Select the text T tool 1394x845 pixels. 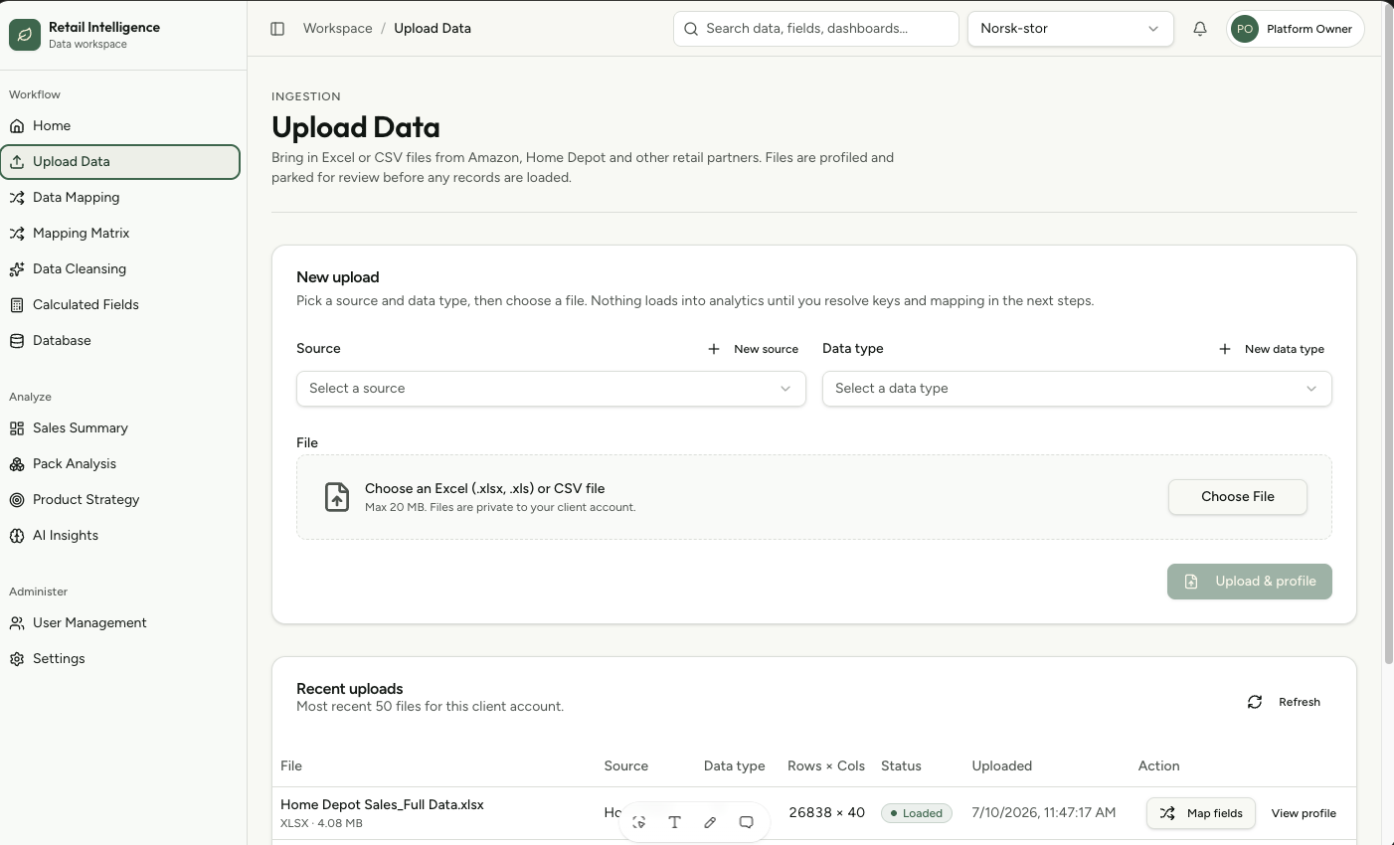(x=674, y=822)
